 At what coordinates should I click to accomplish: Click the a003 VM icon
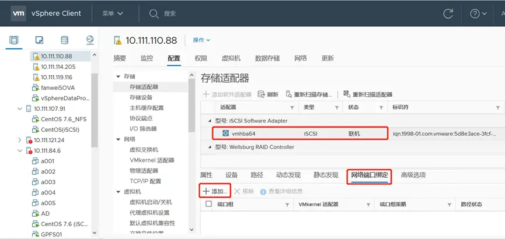[x=36, y=182]
